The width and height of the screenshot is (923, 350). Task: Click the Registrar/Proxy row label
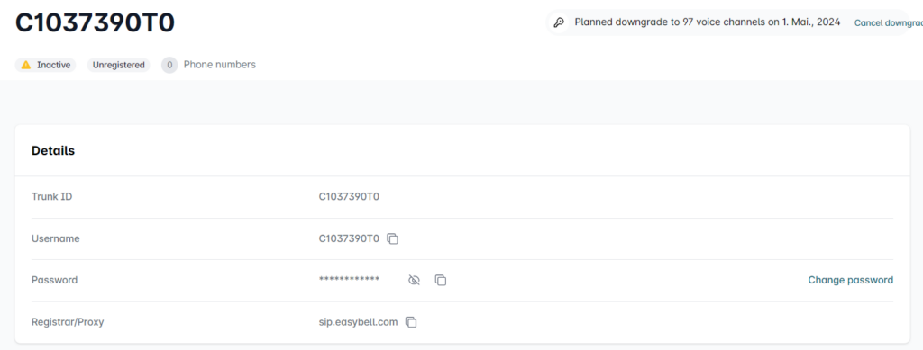[68, 322]
